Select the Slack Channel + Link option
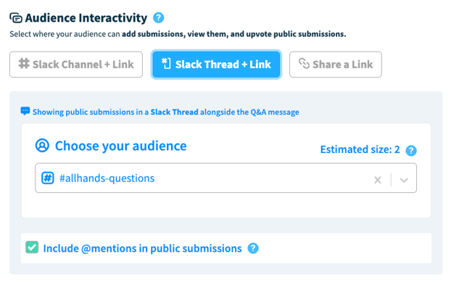The image size is (451, 283). pyautogui.click(x=76, y=65)
